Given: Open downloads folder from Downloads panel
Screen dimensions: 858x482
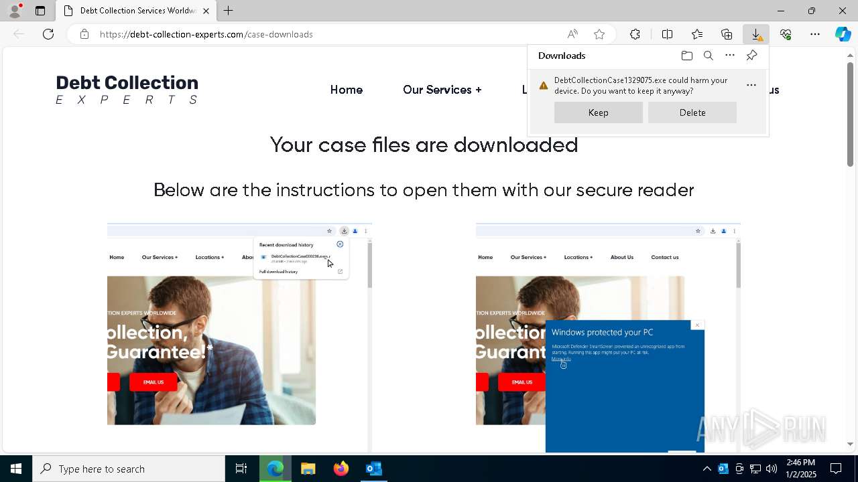Looking at the screenshot, I should point(686,56).
